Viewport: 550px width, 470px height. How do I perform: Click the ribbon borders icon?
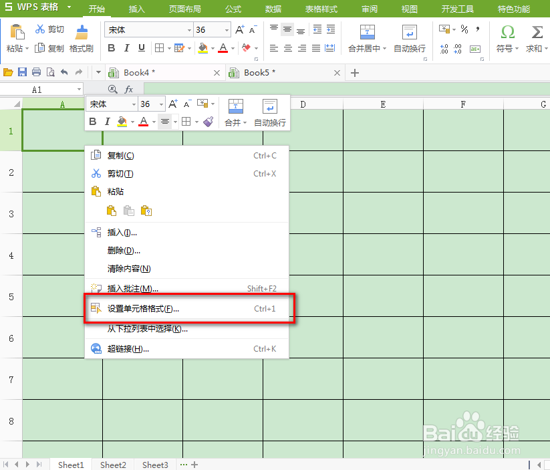point(159,47)
